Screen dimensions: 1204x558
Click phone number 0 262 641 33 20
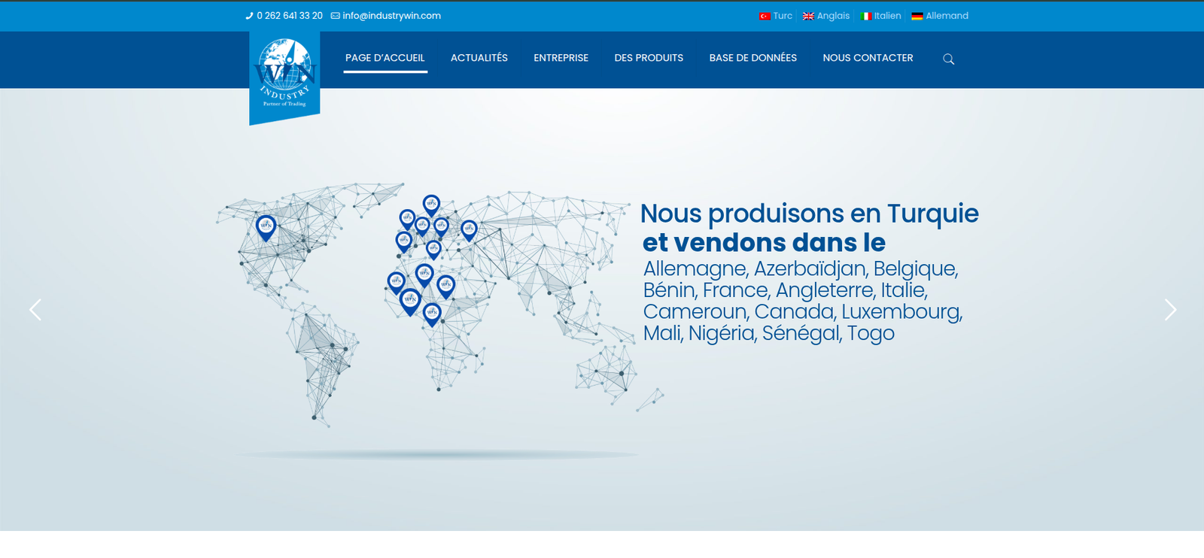(290, 16)
